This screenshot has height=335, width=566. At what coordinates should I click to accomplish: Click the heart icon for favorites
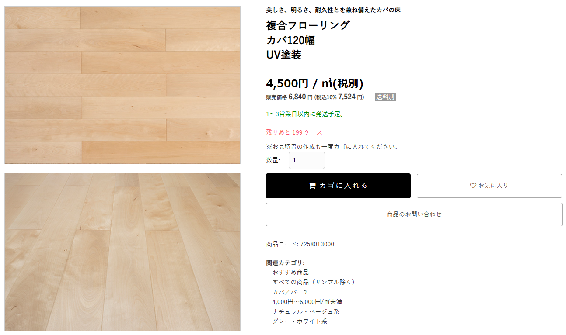(473, 186)
